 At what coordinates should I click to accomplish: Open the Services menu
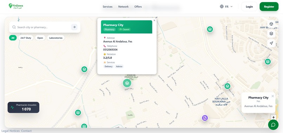(x=107, y=7)
